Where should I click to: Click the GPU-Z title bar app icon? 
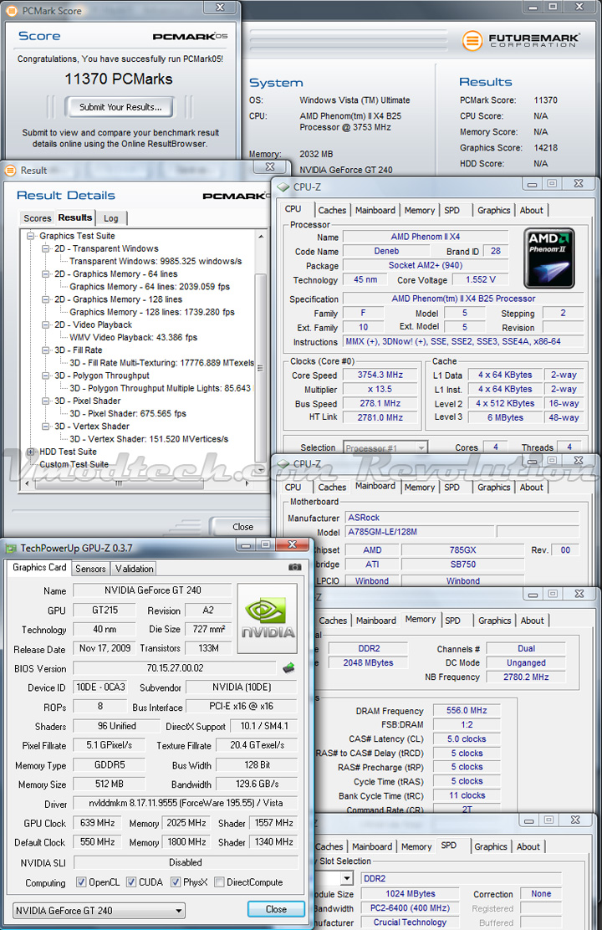[x=11, y=548]
